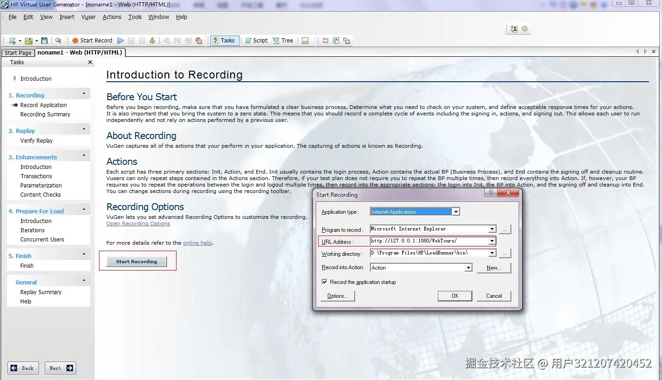Click the last icon in the parameter toolbar group
The width and height of the screenshot is (662, 380).
click(x=347, y=41)
